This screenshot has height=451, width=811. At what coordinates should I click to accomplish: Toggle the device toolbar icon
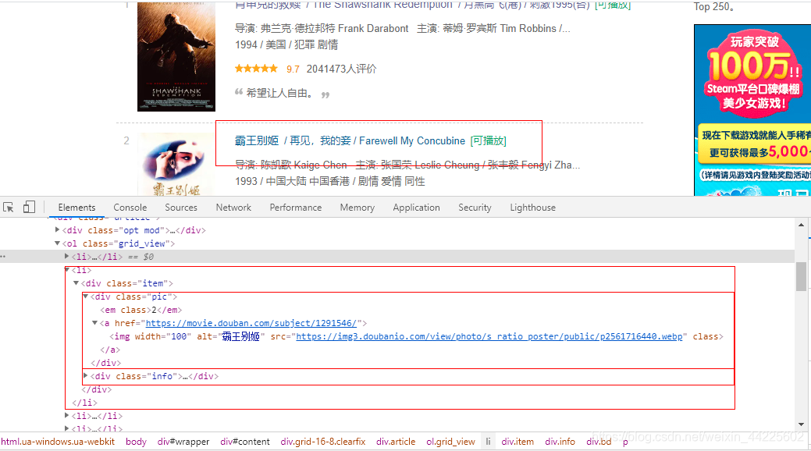(29, 208)
